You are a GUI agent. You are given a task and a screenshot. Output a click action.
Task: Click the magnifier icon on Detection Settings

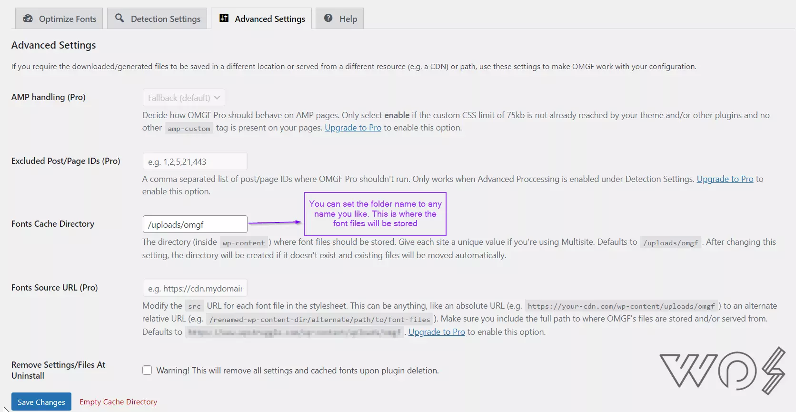[119, 18]
